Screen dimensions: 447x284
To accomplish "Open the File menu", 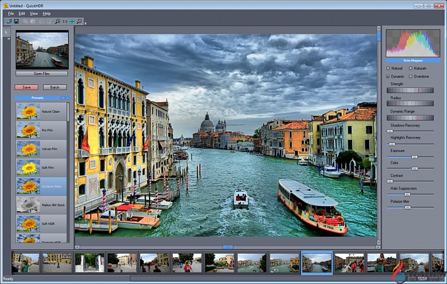I will (x=11, y=13).
